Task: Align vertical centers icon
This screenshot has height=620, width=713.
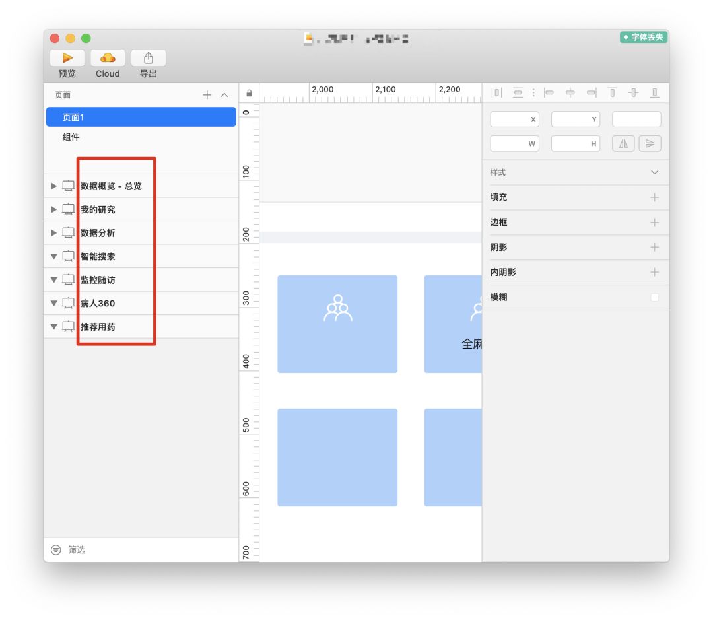Action: coord(633,93)
